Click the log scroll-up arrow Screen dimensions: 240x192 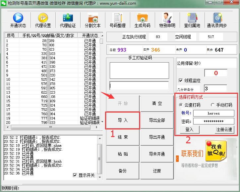point(100,138)
